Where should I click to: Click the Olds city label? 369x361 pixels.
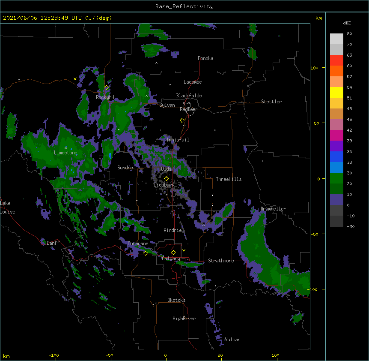[x=166, y=169]
